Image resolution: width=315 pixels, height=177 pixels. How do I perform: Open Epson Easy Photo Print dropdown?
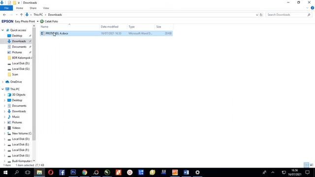click(x=37, y=21)
